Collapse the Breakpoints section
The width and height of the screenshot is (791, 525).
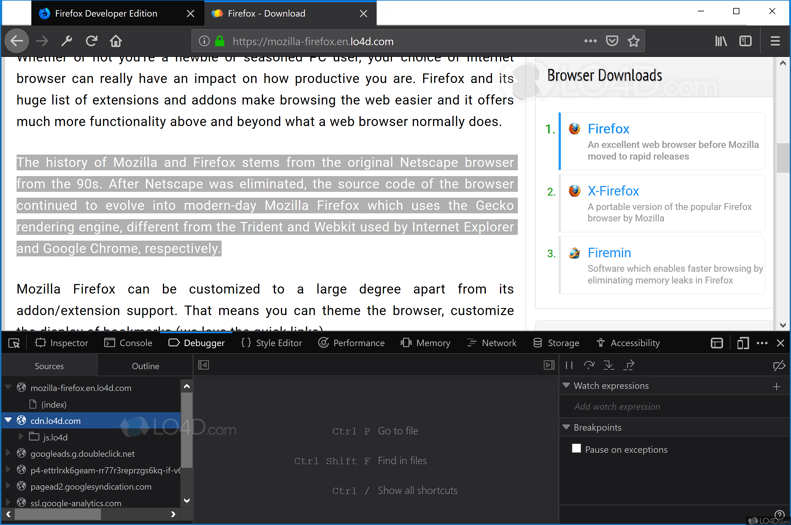(566, 427)
